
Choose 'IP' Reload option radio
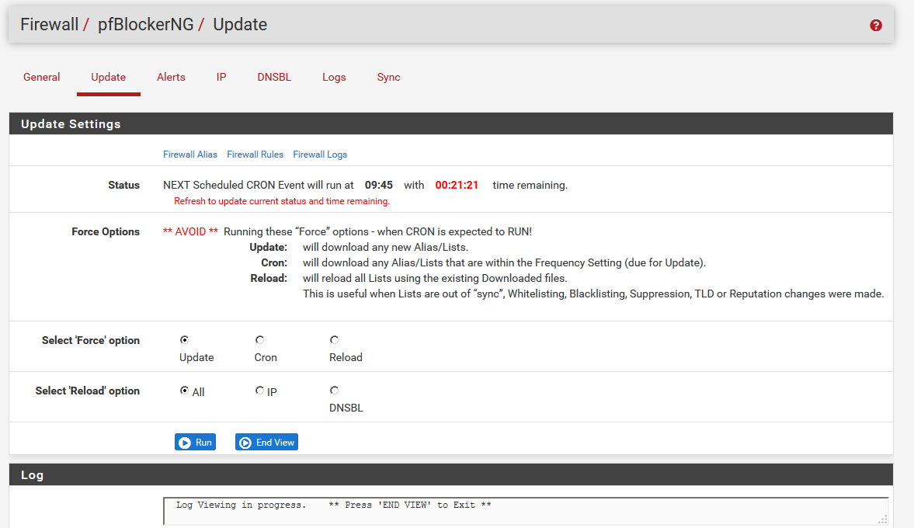click(259, 391)
